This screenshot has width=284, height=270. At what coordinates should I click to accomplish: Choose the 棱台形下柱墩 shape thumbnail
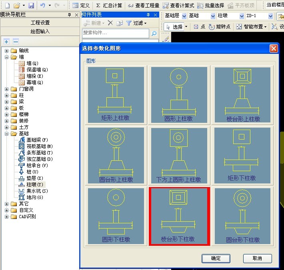[179, 217]
